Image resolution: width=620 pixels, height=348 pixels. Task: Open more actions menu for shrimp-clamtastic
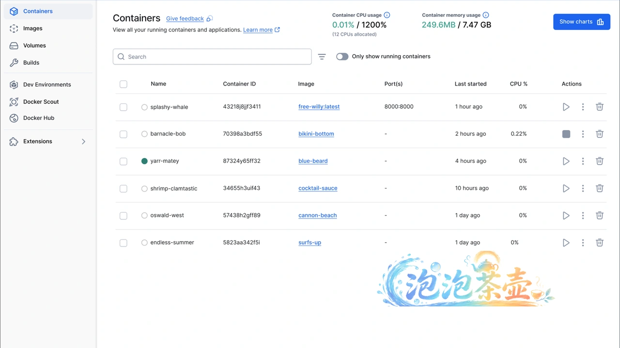[583, 188]
